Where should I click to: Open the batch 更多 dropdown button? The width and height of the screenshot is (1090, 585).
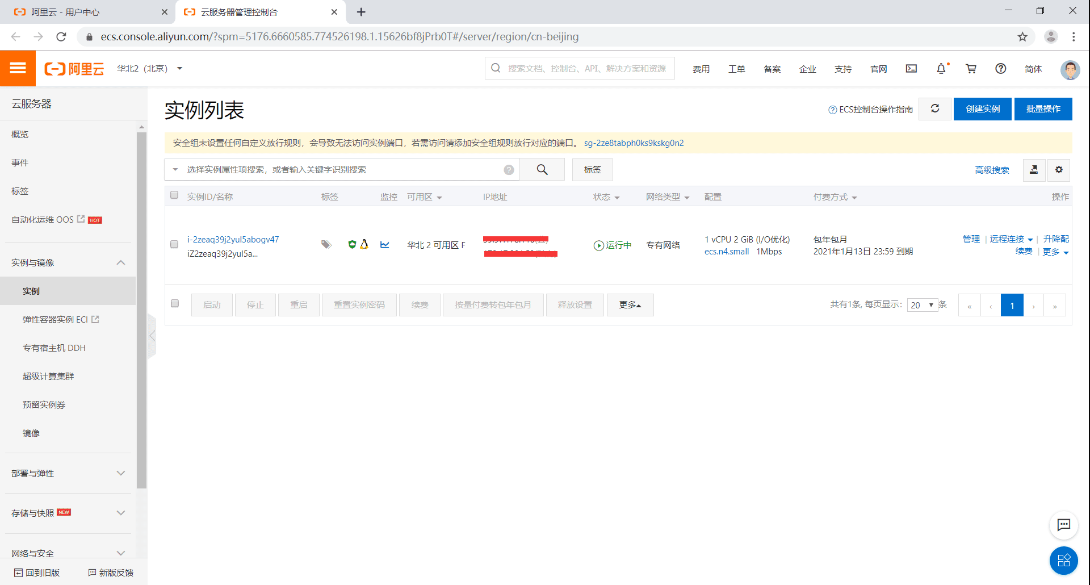coord(630,305)
